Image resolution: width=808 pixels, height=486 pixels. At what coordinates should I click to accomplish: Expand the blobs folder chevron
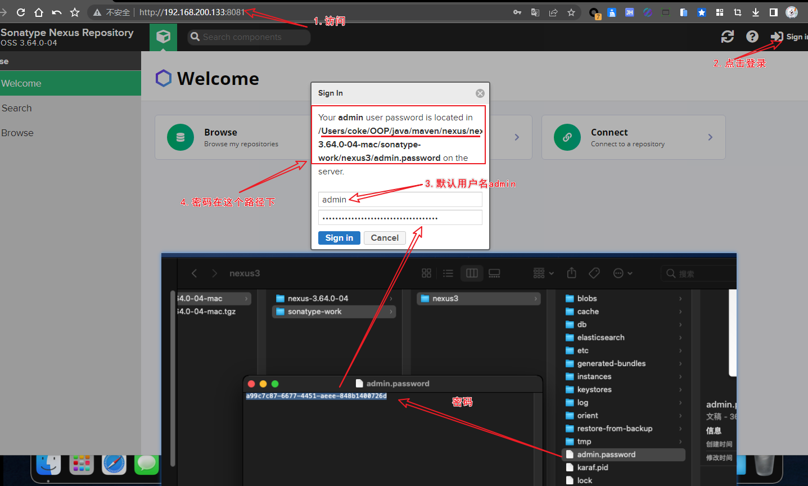point(680,299)
